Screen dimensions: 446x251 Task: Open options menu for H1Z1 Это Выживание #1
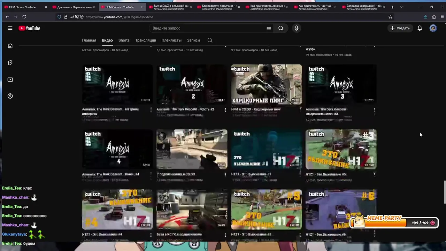[x=300, y=175]
